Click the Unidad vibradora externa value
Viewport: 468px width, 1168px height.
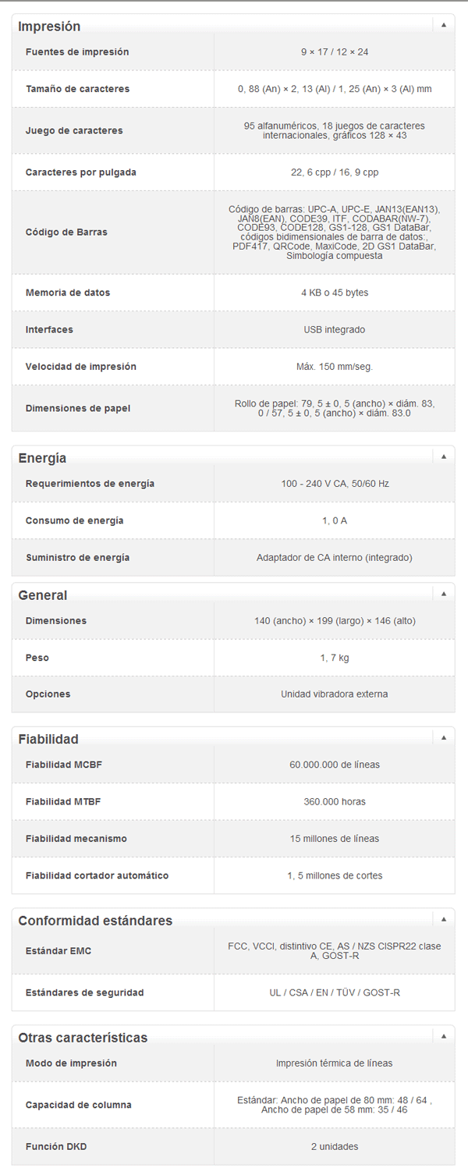(334, 694)
